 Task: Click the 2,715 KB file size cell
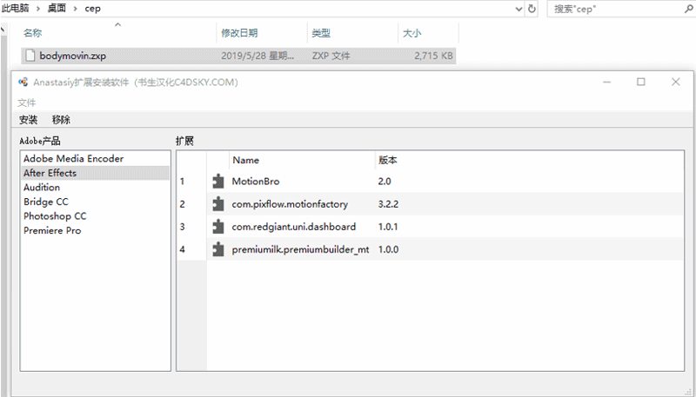pos(433,56)
